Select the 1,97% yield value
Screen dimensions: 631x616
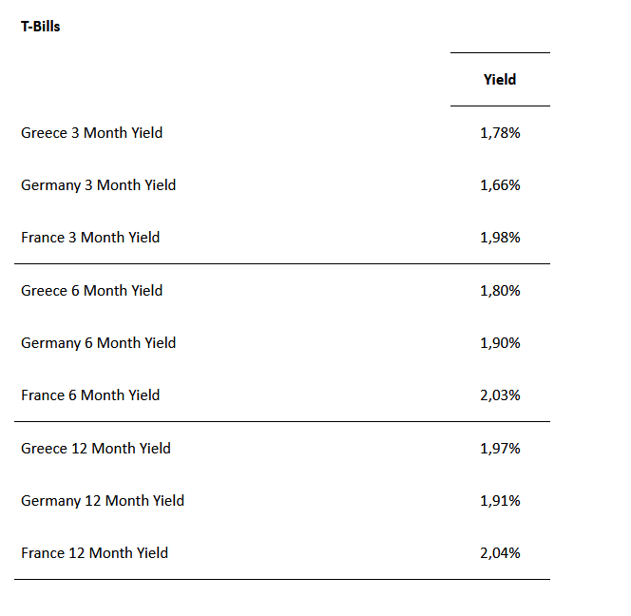pyautogui.click(x=500, y=449)
